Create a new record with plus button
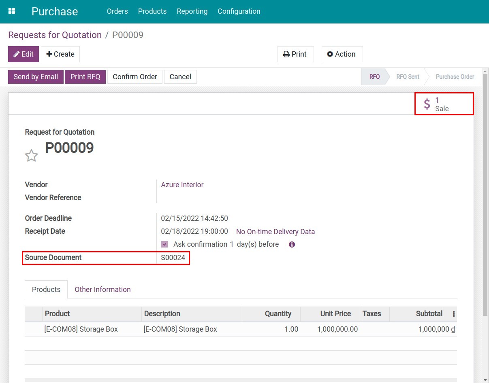Image resolution: width=489 pixels, height=383 pixels. (x=60, y=54)
